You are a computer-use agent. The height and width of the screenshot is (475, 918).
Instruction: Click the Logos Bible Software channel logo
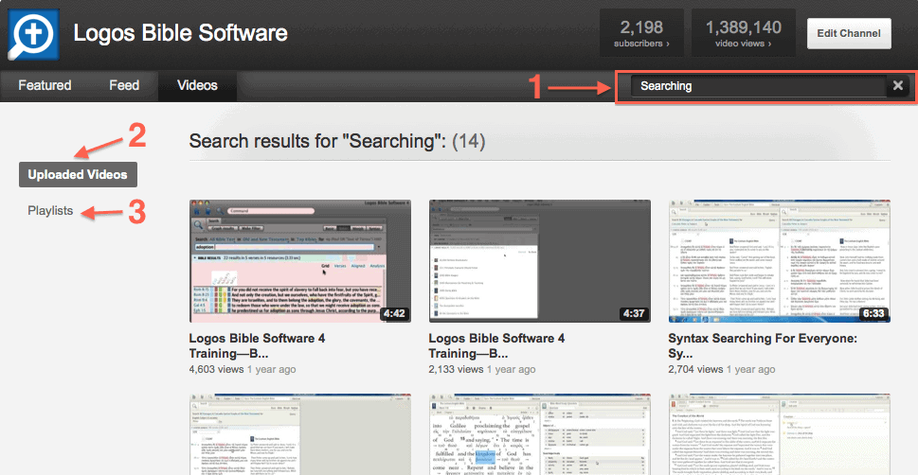(33, 34)
